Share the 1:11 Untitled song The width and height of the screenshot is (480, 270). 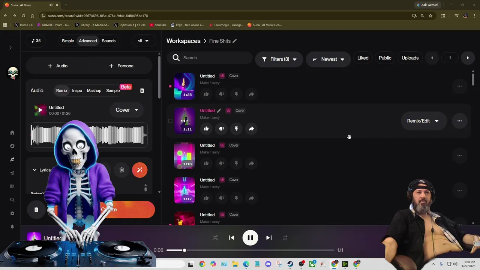251,129
